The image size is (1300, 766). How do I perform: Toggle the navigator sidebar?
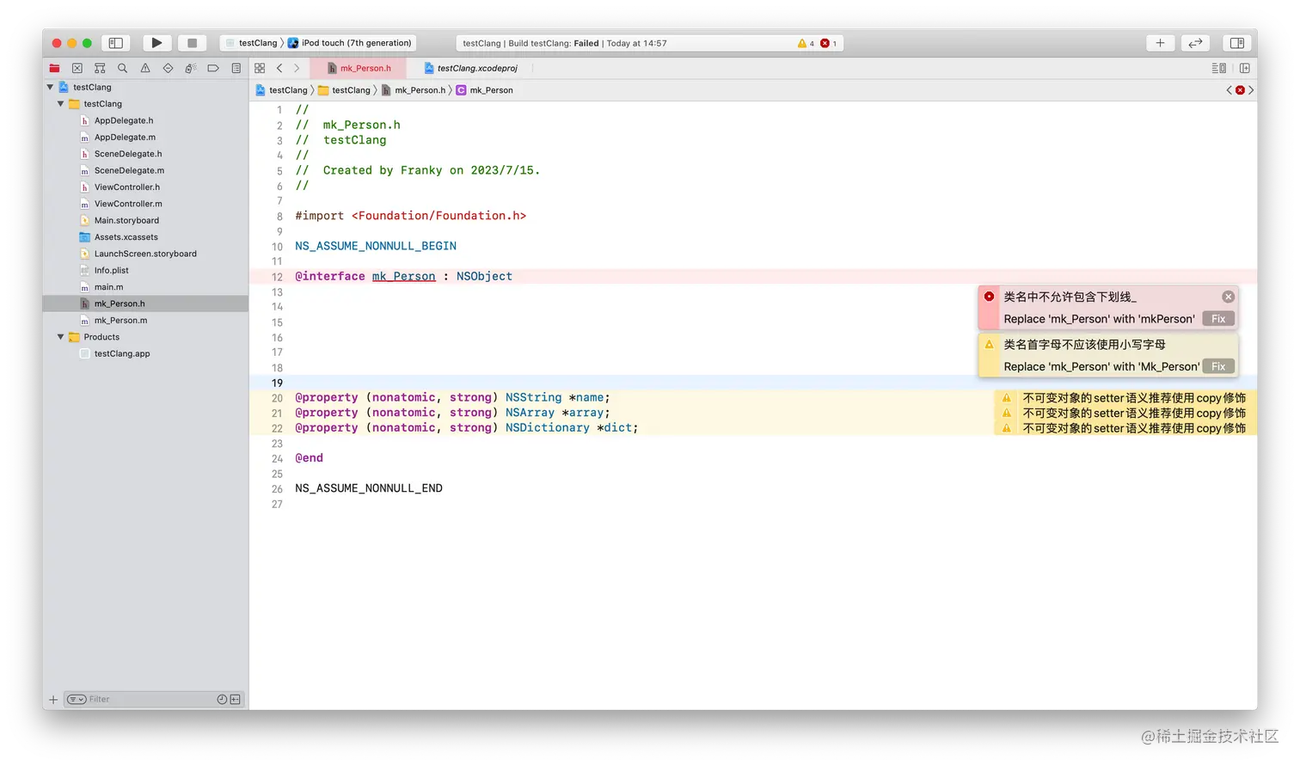(x=115, y=43)
